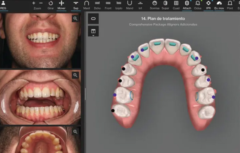The width and height of the screenshot is (240, 153).
Task: Switch to Mand arch view
Action: (130, 4)
